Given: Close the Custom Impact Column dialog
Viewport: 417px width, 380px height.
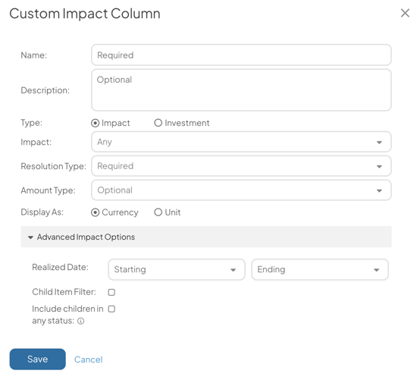Looking at the screenshot, I should click(405, 13).
